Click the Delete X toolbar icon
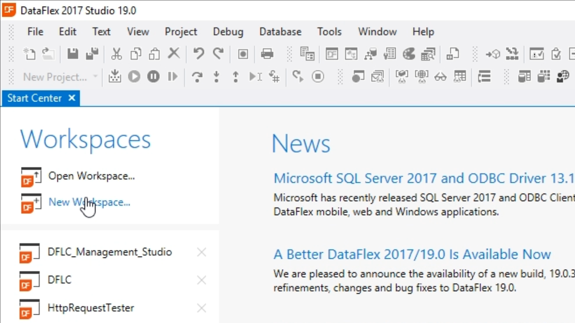This screenshot has width=575, height=323. click(174, 54)
